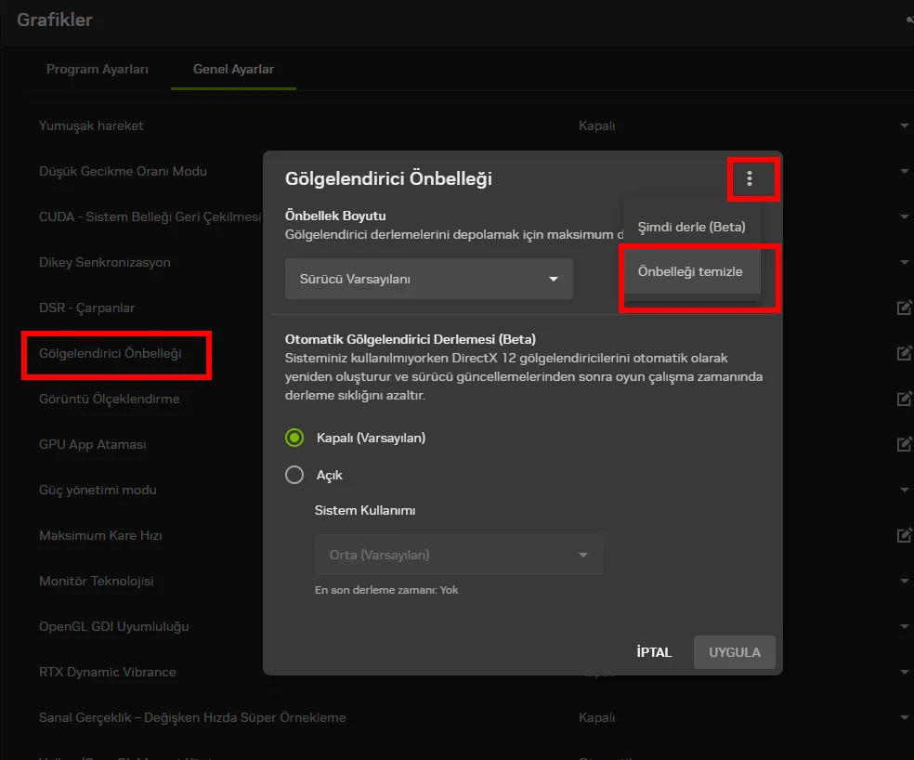Switch to the Program Ayarları tab
Image resolution: width=914 pixels, height=760 pixels.
coord(98,69)
